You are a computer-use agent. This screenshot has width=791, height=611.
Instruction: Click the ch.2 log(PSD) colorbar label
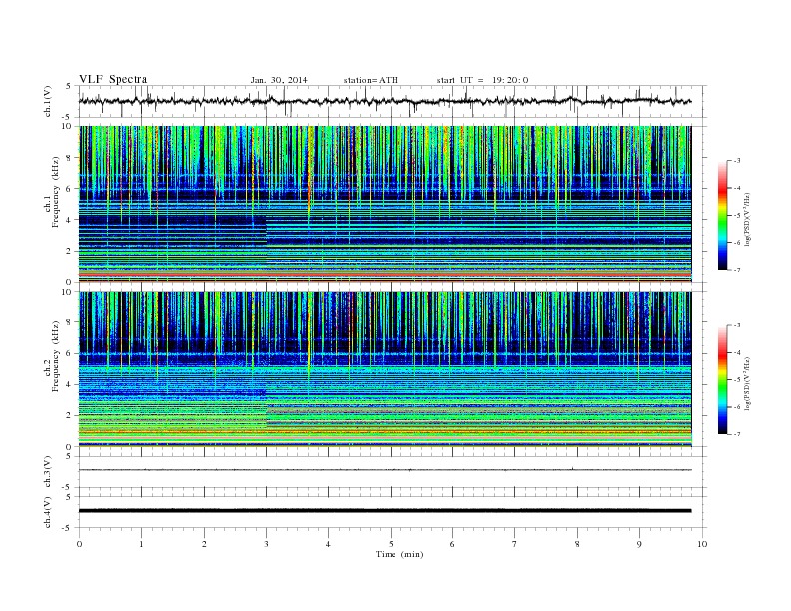tap(749, 384)
